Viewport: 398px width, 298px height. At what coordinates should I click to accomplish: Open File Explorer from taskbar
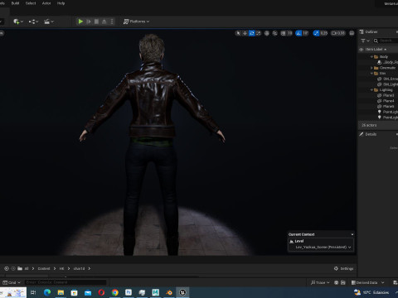pyautogui.click(x=61, y=292)
